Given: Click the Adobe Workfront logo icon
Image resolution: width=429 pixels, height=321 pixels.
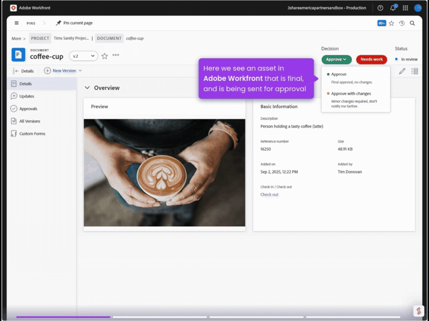Looking at the screenshot, I should (x=13, y=8).
